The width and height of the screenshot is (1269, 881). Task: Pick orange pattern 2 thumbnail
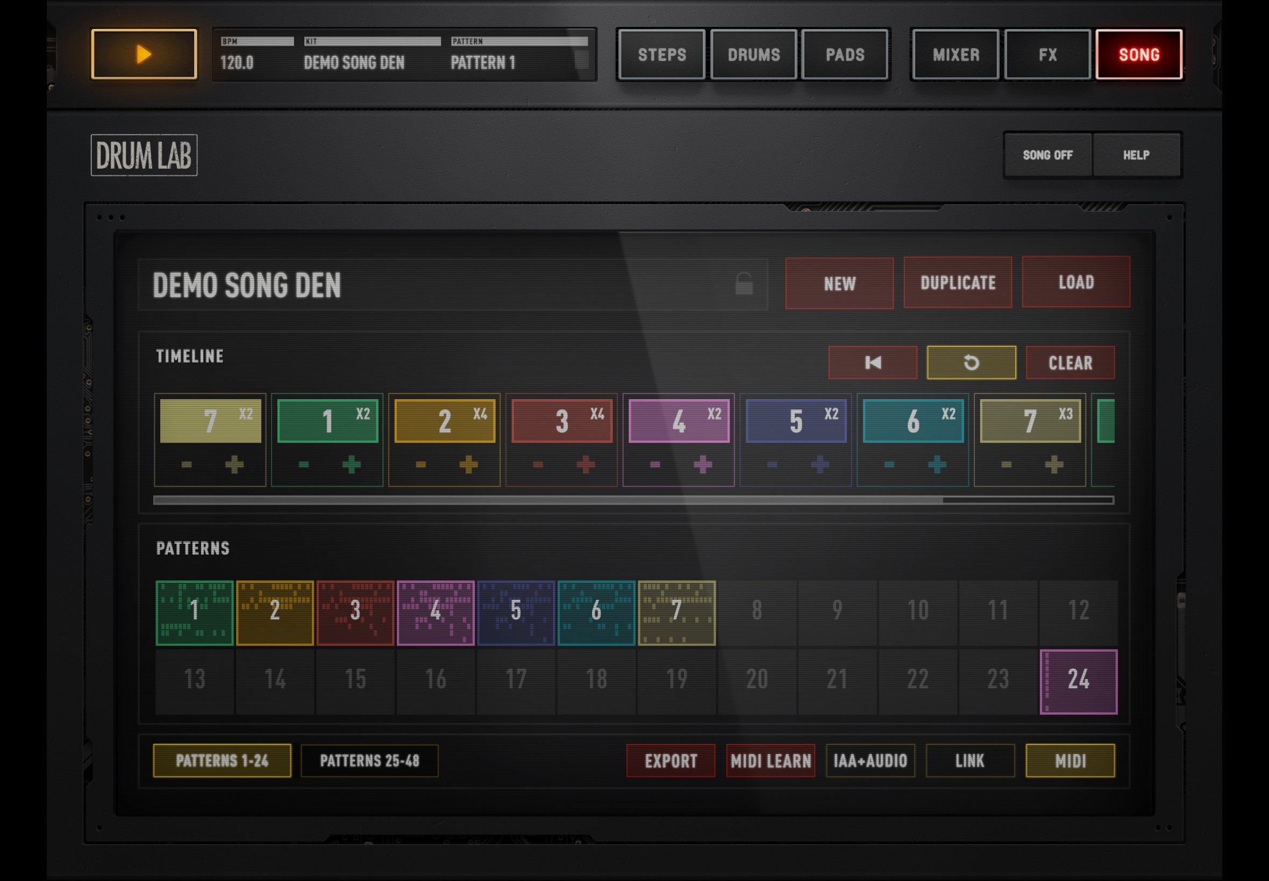[275, 613]
